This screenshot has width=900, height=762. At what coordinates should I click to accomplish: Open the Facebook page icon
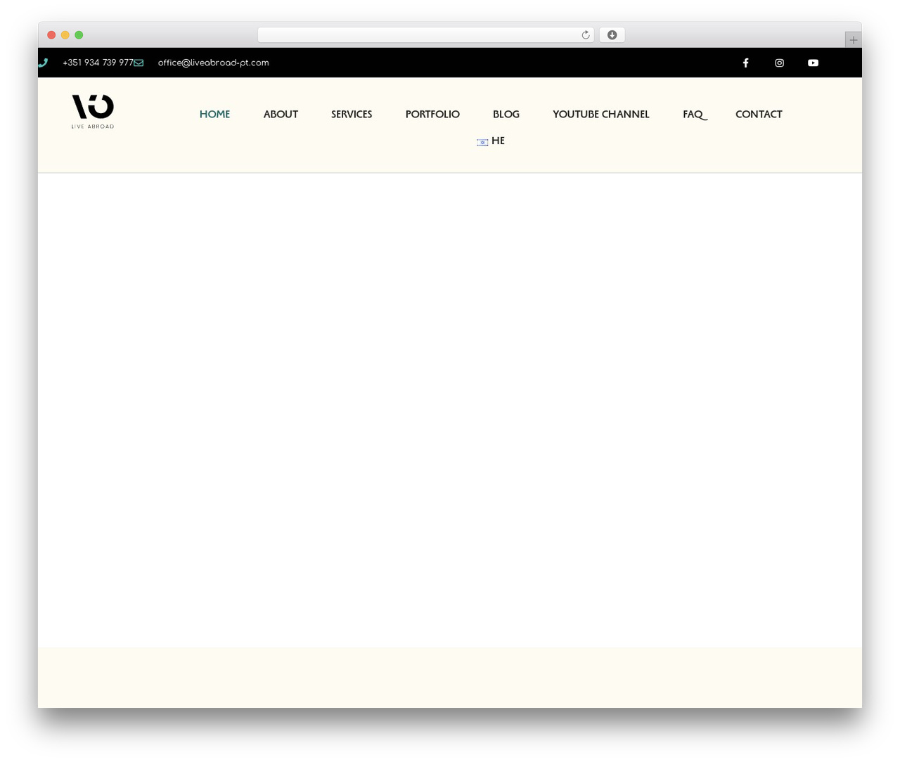(746, 63)
